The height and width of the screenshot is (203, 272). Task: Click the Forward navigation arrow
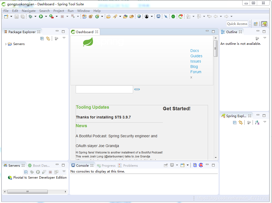tap(226, 16)
